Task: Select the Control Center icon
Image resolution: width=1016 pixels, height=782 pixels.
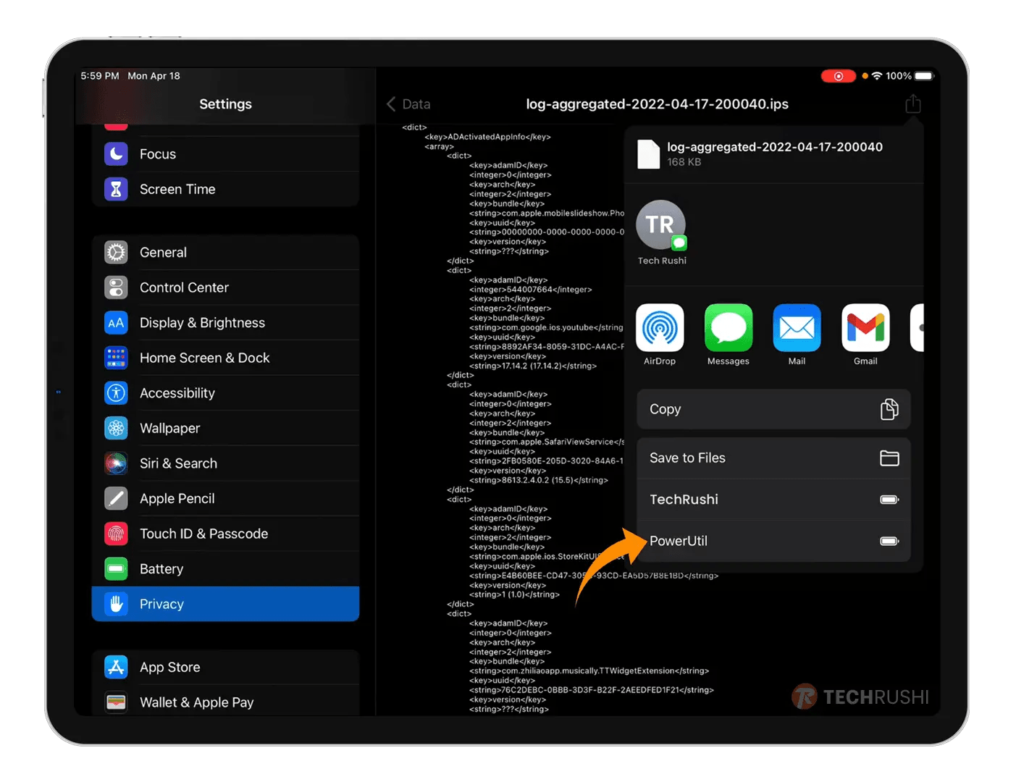Action: click(x=116, y=287)
